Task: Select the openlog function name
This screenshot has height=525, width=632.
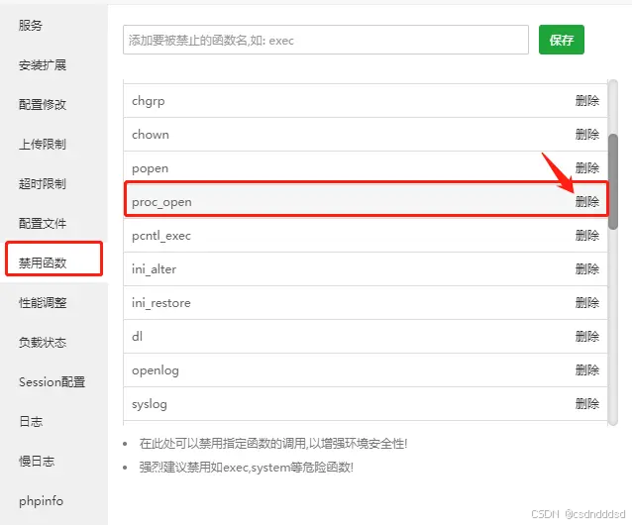Action: pos(156,370)
